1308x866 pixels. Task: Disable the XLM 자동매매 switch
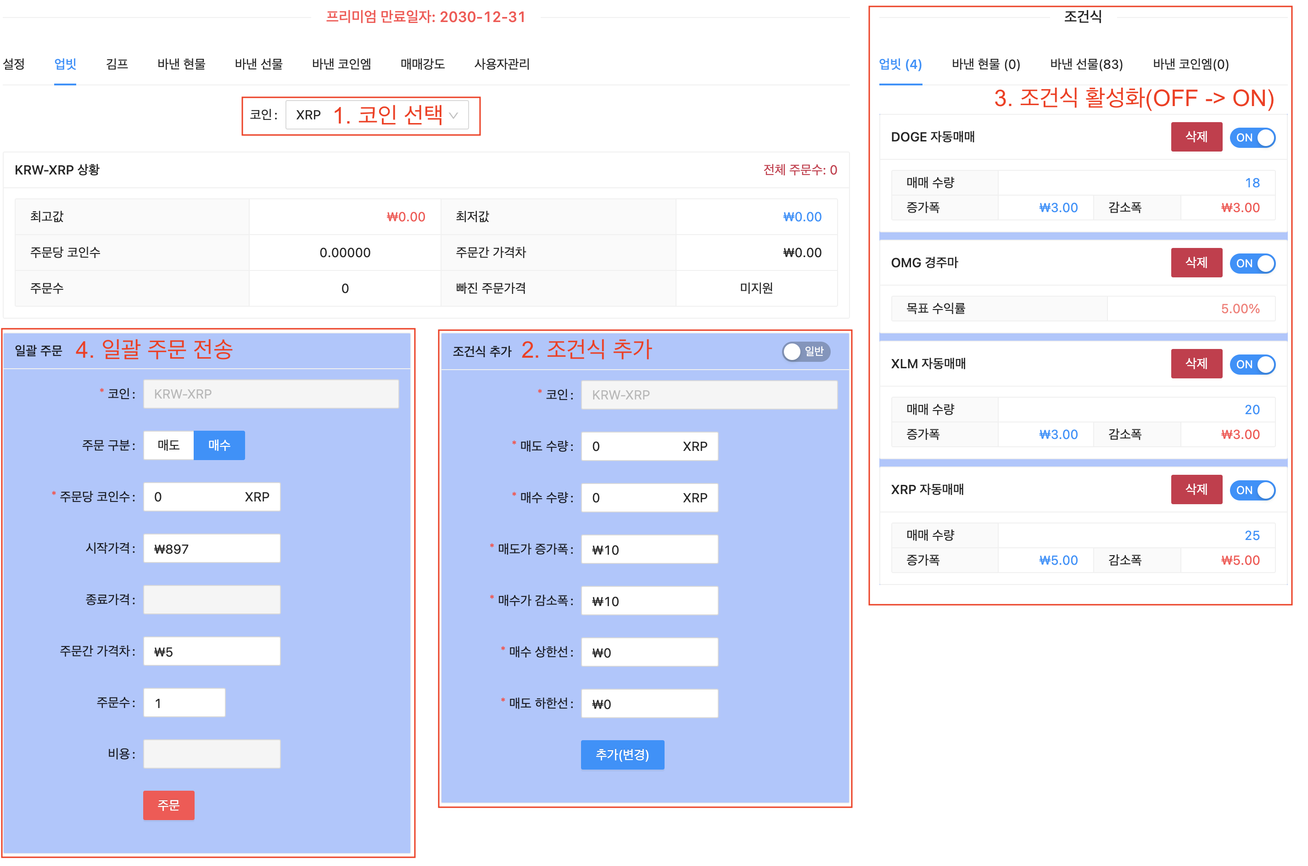(x=1252, y=365)
